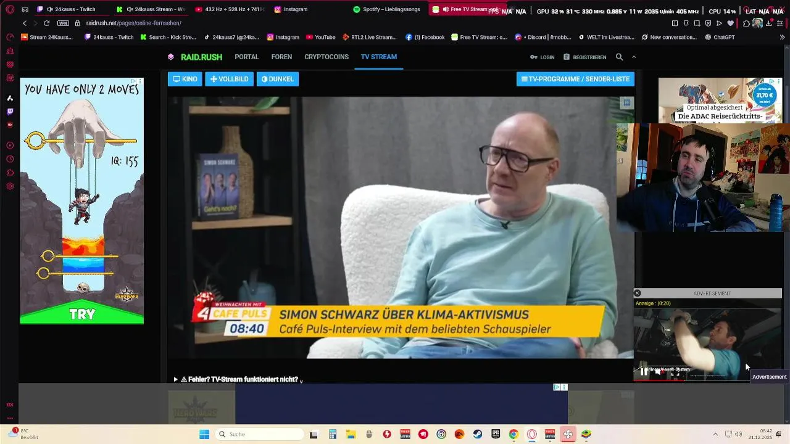The image size is (790, 444).
Task: Open the YouTube bookmark
Action: 321,37
